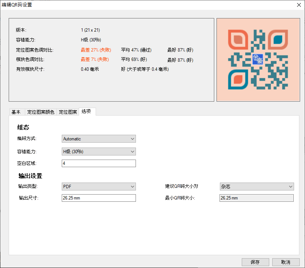305x268 pixels.
Task: Click the 最差 7% (失败) text
Action: tap(95, 59)
